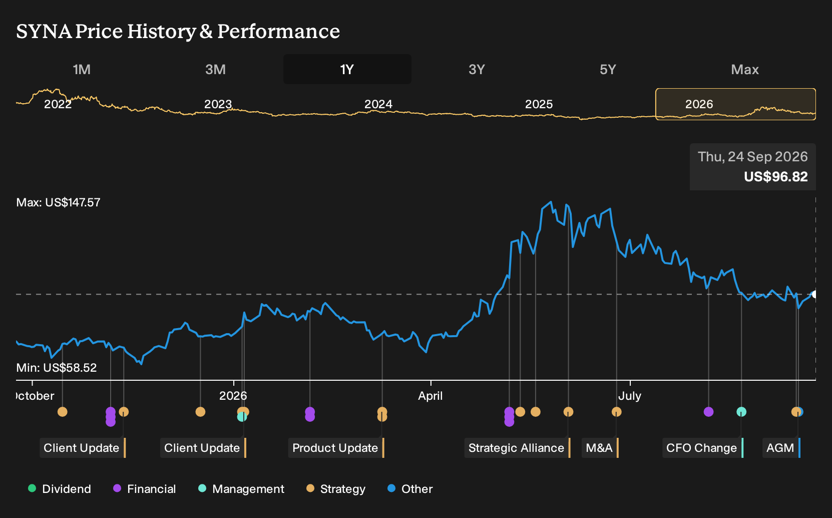832x518 pixels.
Task: Open the Client Update label near 2026
Action: pos(203,448)
